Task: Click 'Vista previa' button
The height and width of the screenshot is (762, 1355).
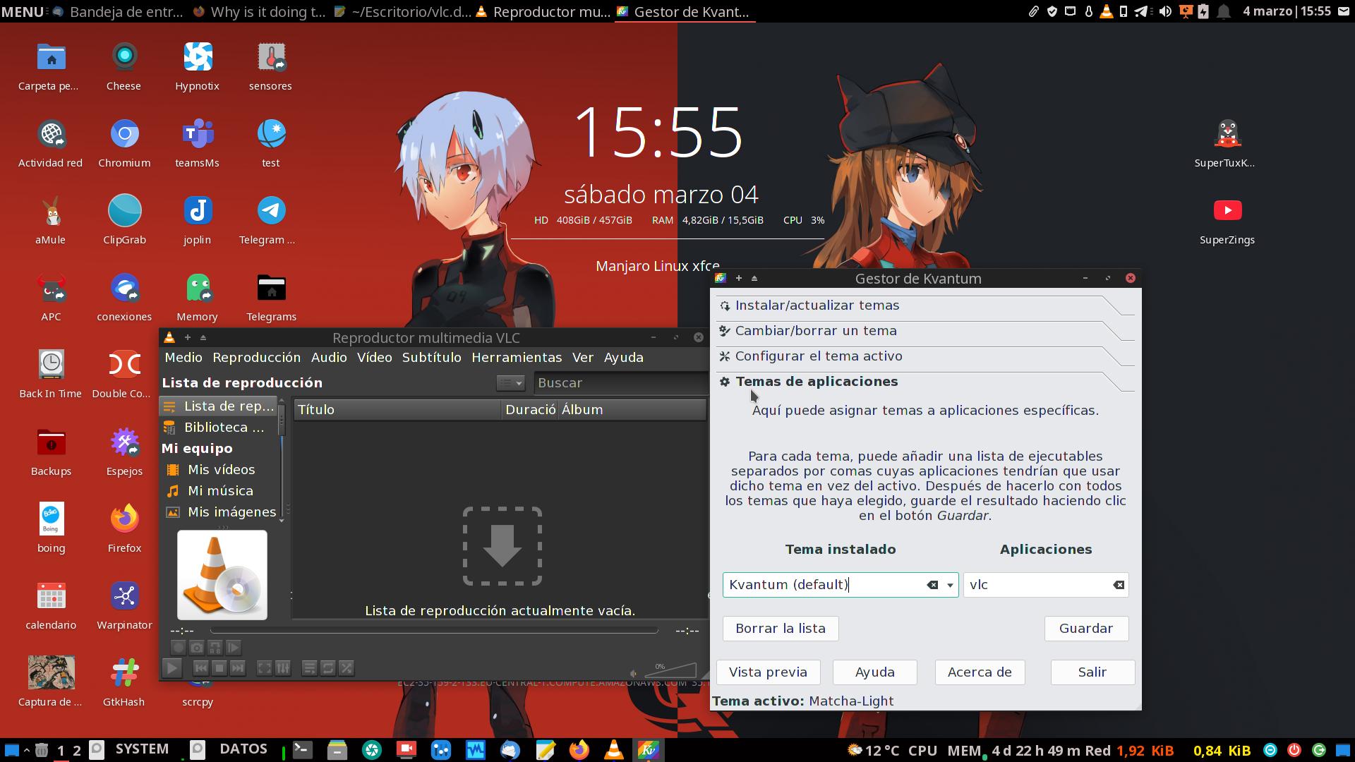Action: (x=768, y=672)
